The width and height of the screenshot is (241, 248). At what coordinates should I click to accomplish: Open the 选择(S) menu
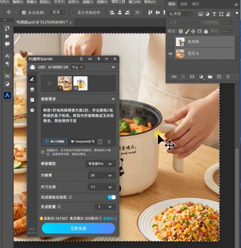point(73,2)
